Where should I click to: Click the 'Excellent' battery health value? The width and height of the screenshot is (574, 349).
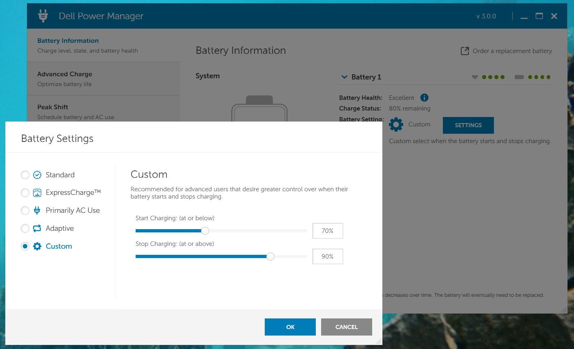pos(402,98)
